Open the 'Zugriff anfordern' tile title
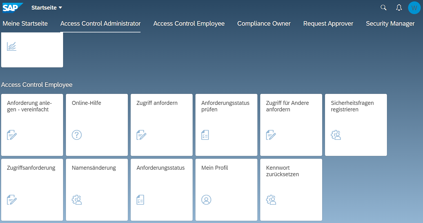 tap(157, 103)
